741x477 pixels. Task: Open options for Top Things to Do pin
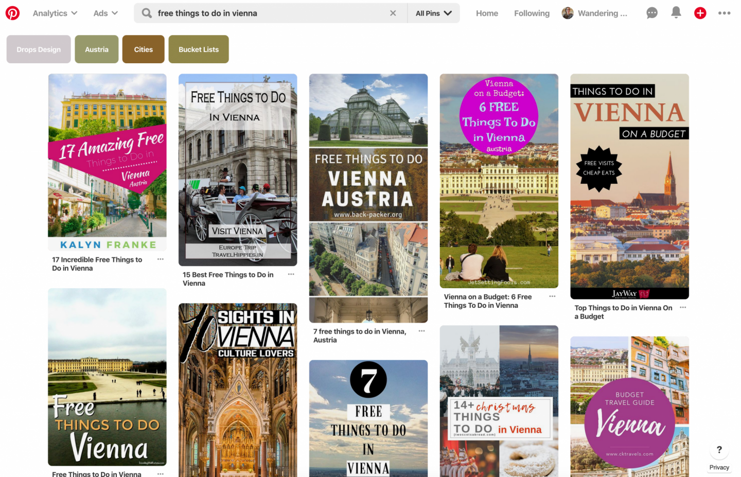683,307
